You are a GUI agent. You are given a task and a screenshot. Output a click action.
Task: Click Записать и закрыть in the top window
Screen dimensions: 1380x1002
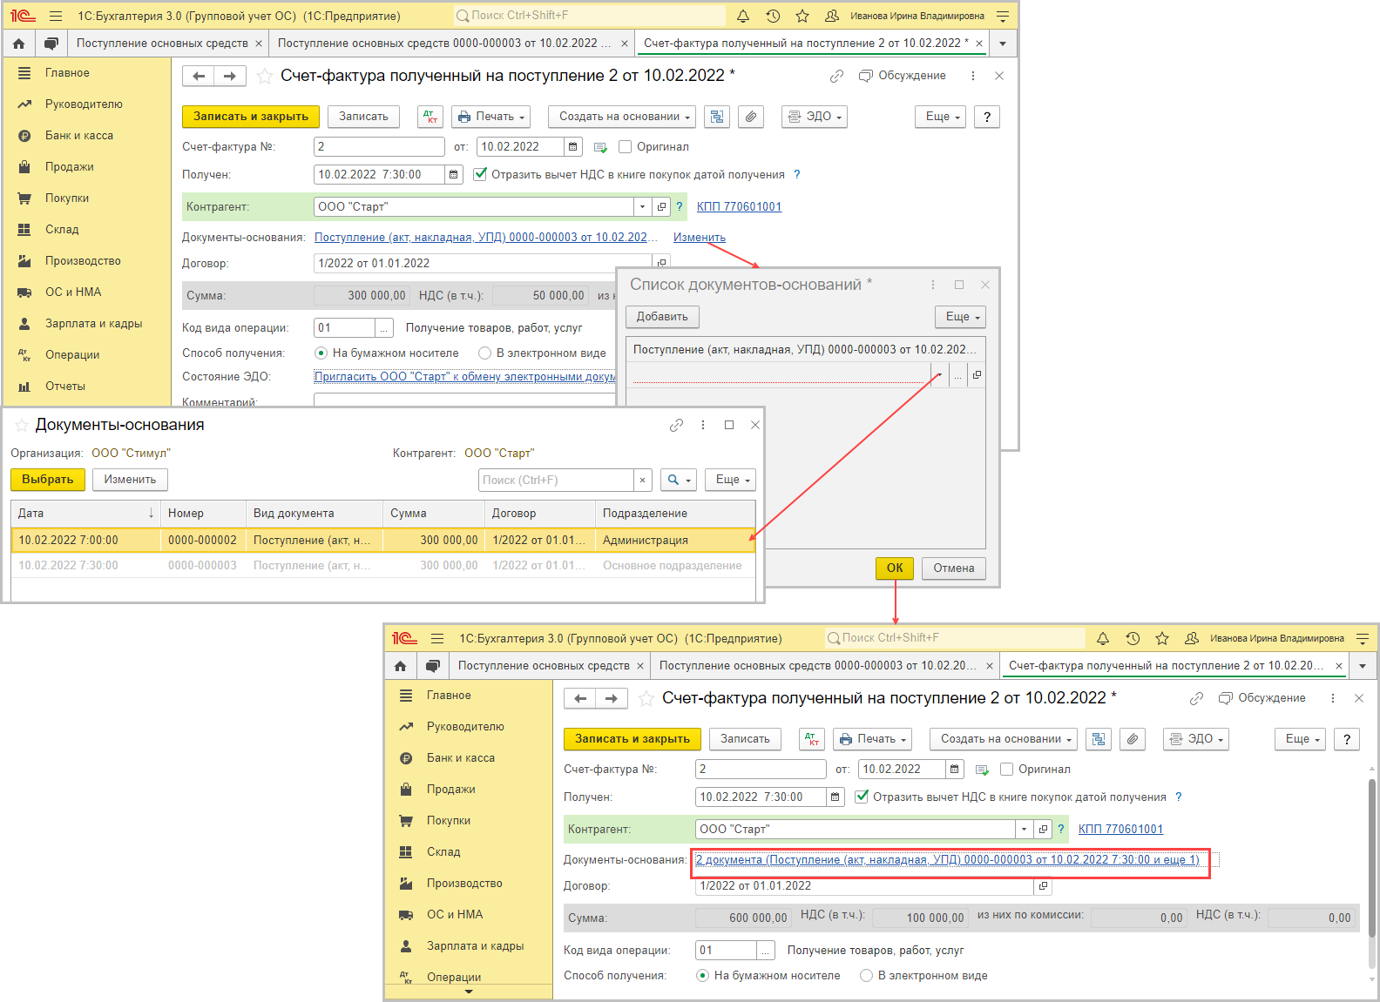(x=251, y=117)
